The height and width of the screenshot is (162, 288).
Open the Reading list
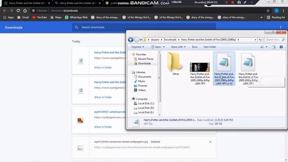coord(276,18)
